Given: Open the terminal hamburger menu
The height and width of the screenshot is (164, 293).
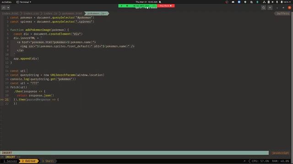Looking at the screenshot, I should coord(270,8).
